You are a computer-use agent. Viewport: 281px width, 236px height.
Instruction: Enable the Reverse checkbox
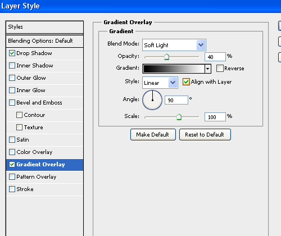pyautogui.click(x=220, y=69)
